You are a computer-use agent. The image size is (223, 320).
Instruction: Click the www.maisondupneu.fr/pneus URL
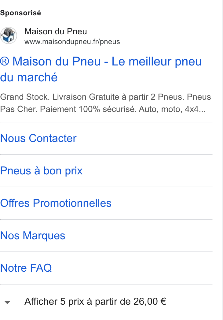[72, 42]
